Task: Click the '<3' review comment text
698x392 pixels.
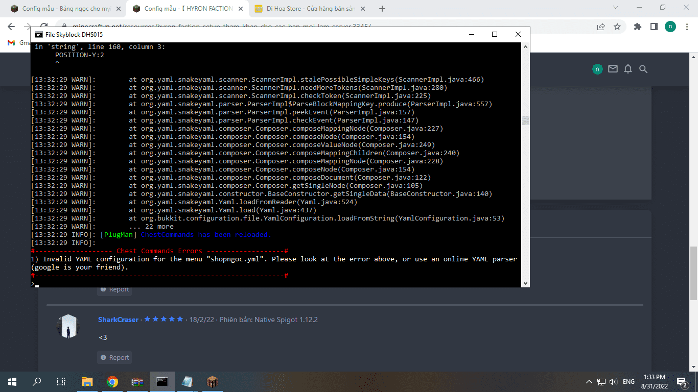Action: (103, 338)
